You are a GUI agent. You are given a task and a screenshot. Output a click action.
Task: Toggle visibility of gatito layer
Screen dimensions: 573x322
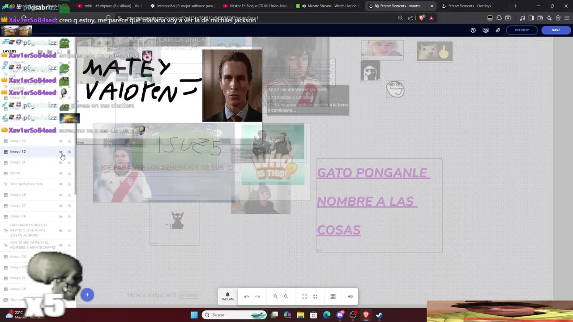pos(61,173)
